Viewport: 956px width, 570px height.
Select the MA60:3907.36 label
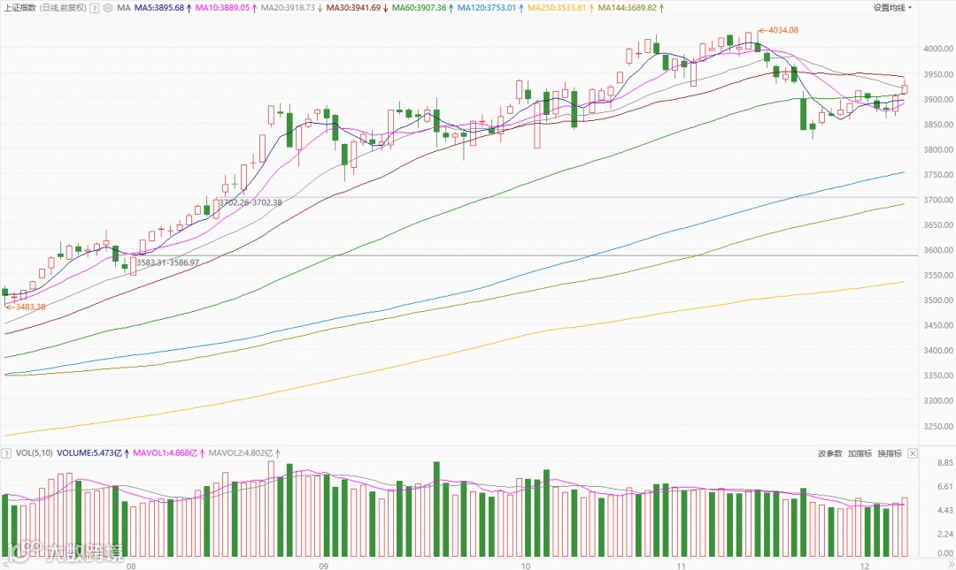420,9
